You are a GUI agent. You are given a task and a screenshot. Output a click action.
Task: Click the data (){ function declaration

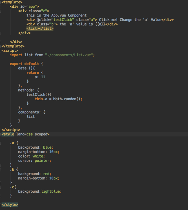pyautogui.click(x=27, y=68)
